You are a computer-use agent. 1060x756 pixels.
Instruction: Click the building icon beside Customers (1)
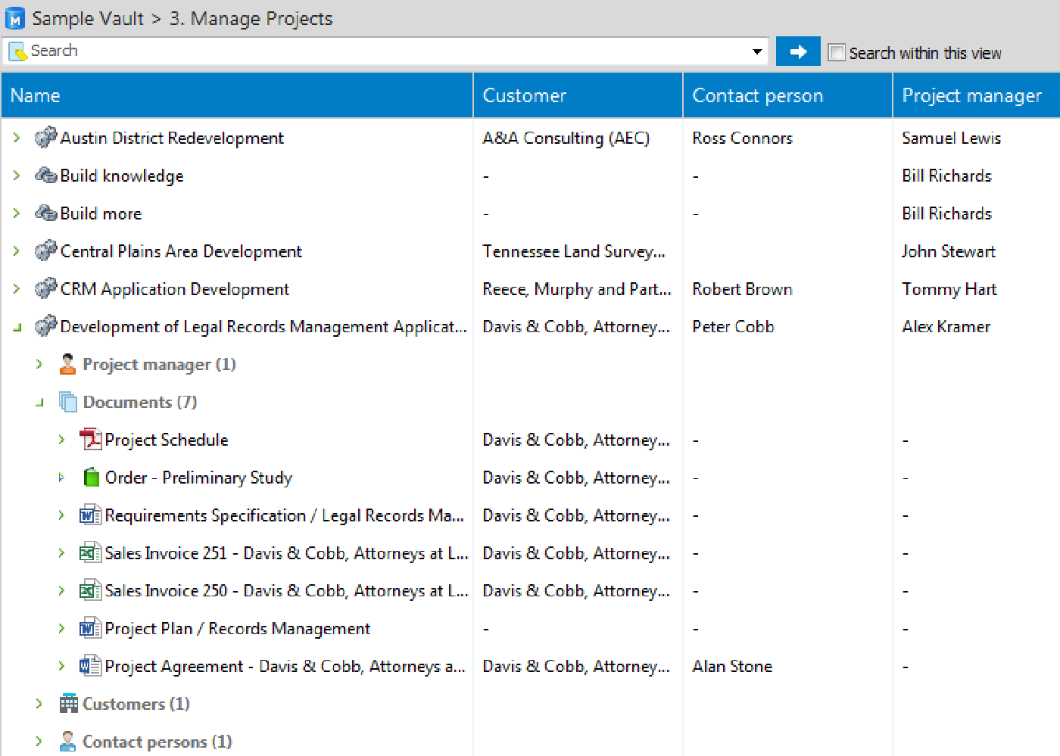[68, 704]
